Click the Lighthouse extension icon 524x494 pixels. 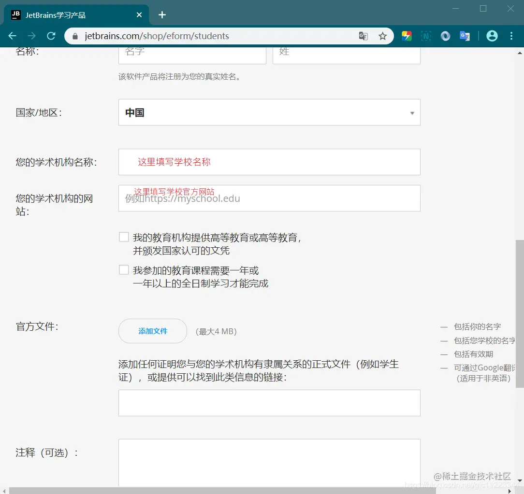(407, 36)
